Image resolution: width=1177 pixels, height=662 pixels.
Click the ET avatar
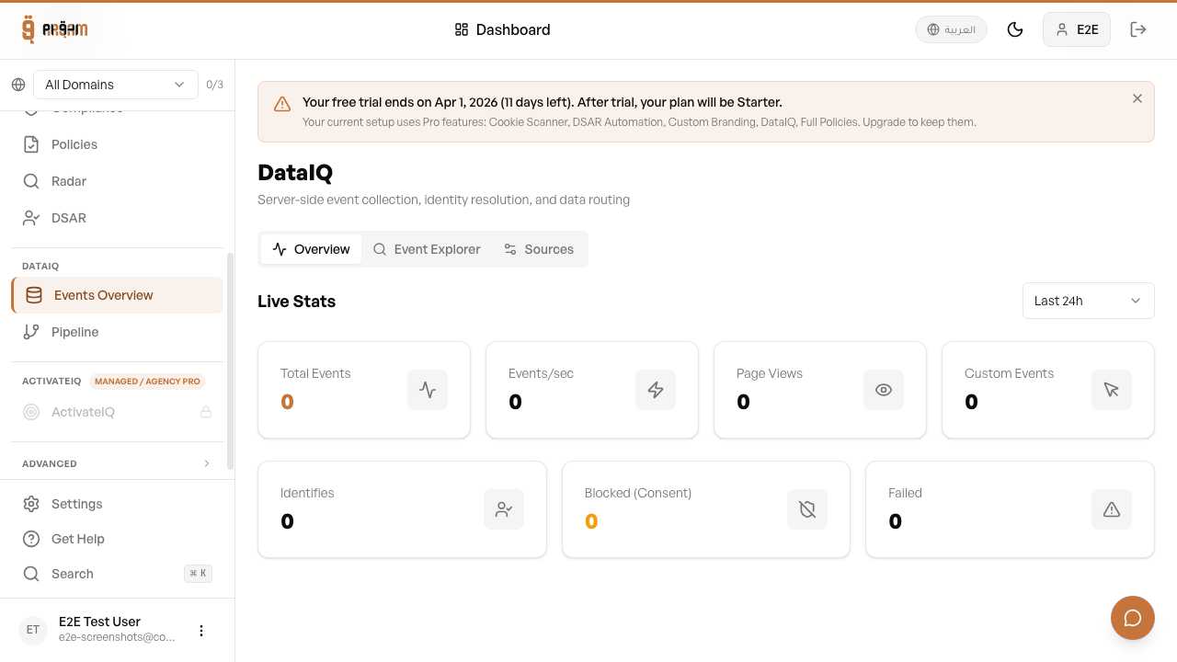33,630
